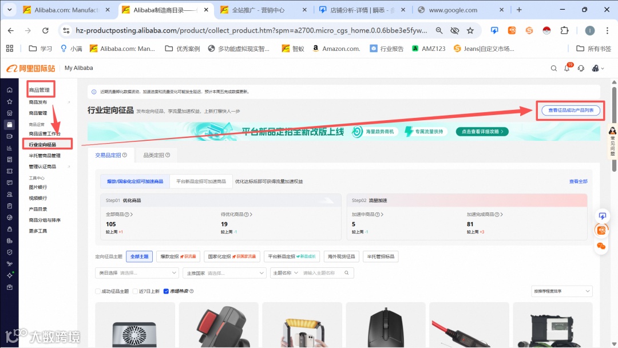Bookmark this page with the star icon

470,30
